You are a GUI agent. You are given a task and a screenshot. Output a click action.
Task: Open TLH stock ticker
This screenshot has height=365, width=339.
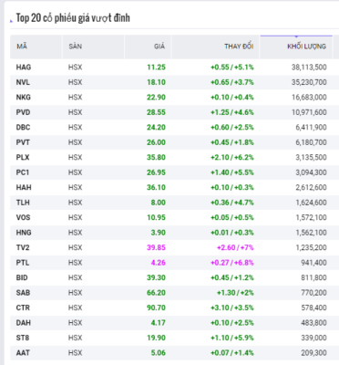pyautogui.click(x=23, y=203)
